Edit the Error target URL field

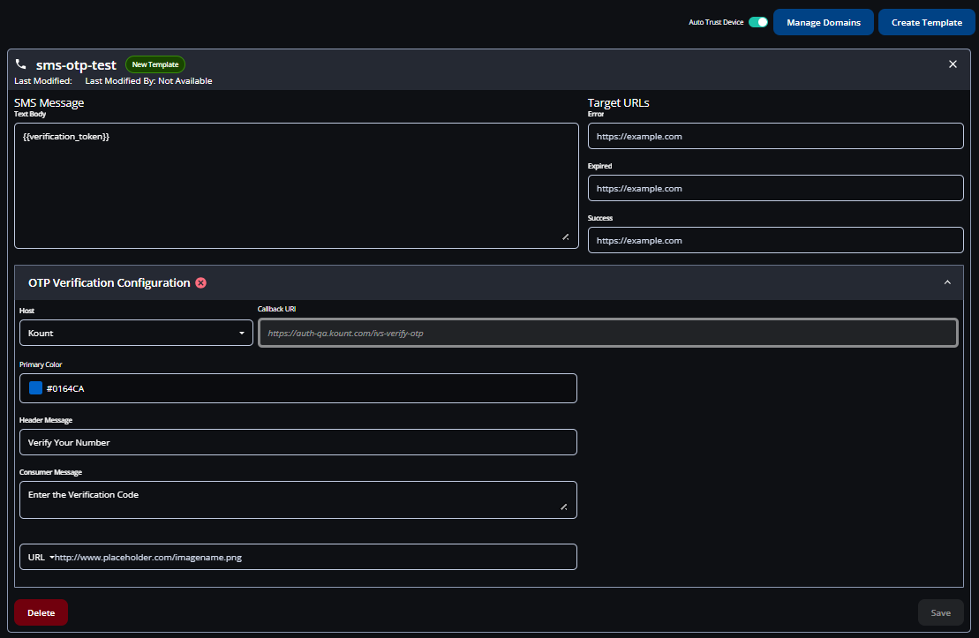click(775, 136)
